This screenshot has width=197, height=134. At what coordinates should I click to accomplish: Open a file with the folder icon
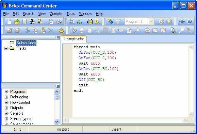(17, 22)
